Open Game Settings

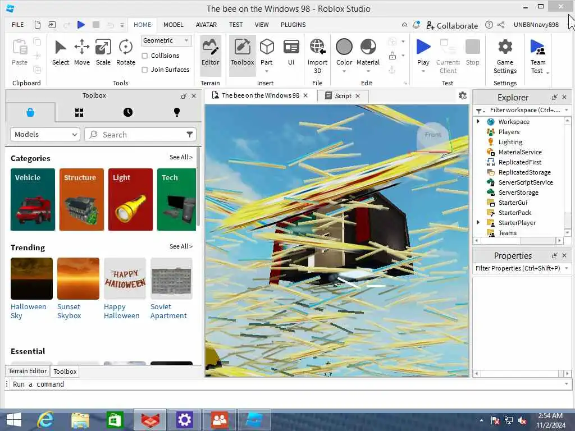pyautogui.click(x=505, y=57)
